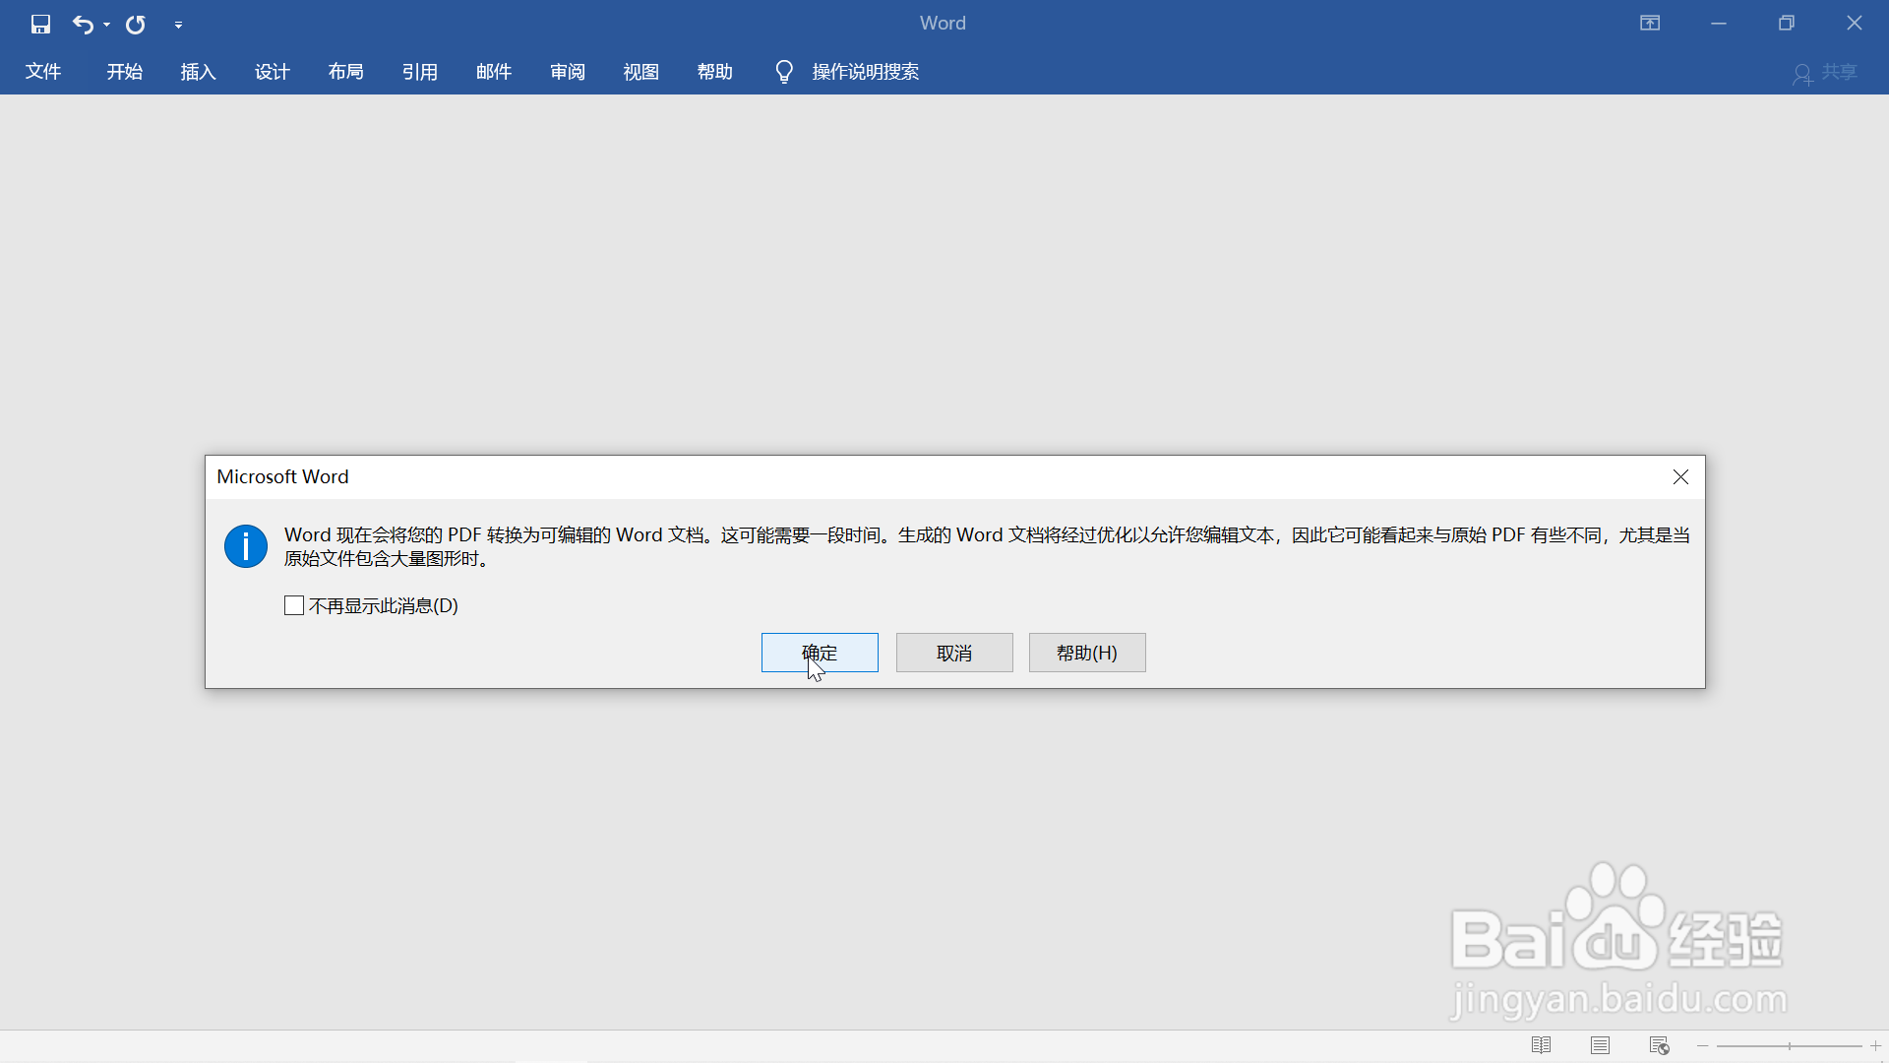Click the Undo arrow icon
Screen dimensions: 1889x1063
[83, 24]
